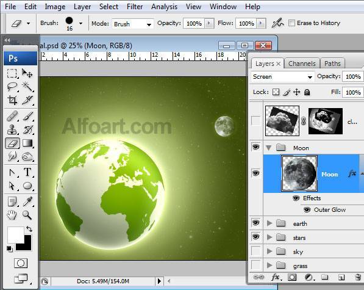The width and height of the screenshot is (364, 290).
Task: Select the Magic Wand tool
Action: tap(27, 87)
